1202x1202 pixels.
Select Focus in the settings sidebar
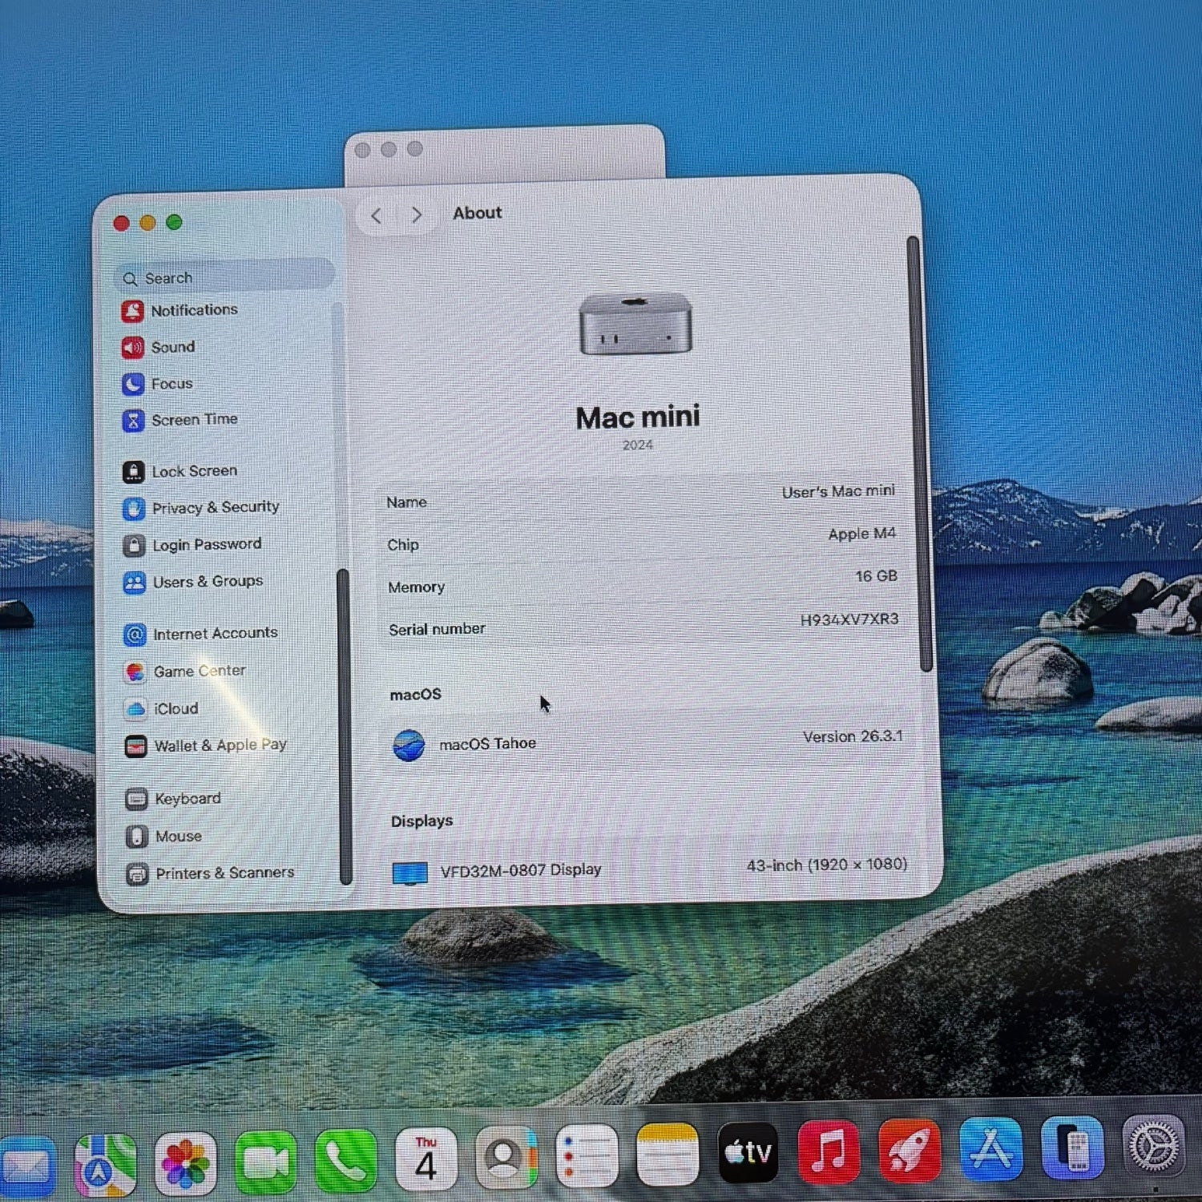click(157, 384)
